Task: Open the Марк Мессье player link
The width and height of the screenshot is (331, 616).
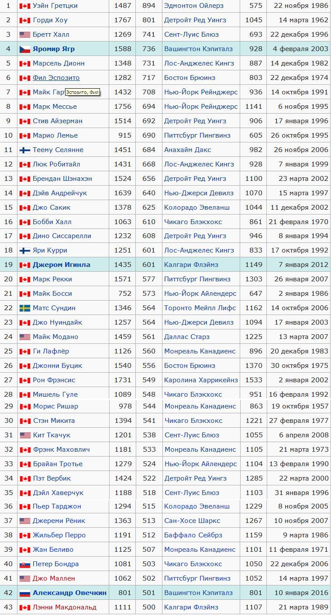Action: (x=55, y=107)
